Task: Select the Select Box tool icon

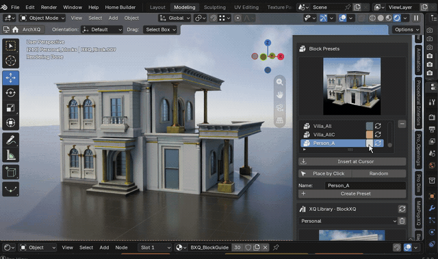Action: pyautogui.click(x=11, y=46)
